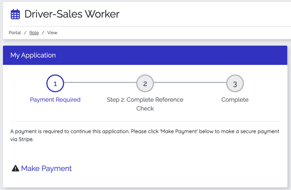Click the payment required instruction text

coord(145,135)
